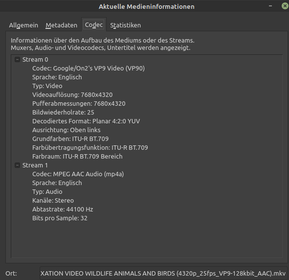The image size is (289, 280).
Task: Select the Codec tab
Action: tap(94, 24)
